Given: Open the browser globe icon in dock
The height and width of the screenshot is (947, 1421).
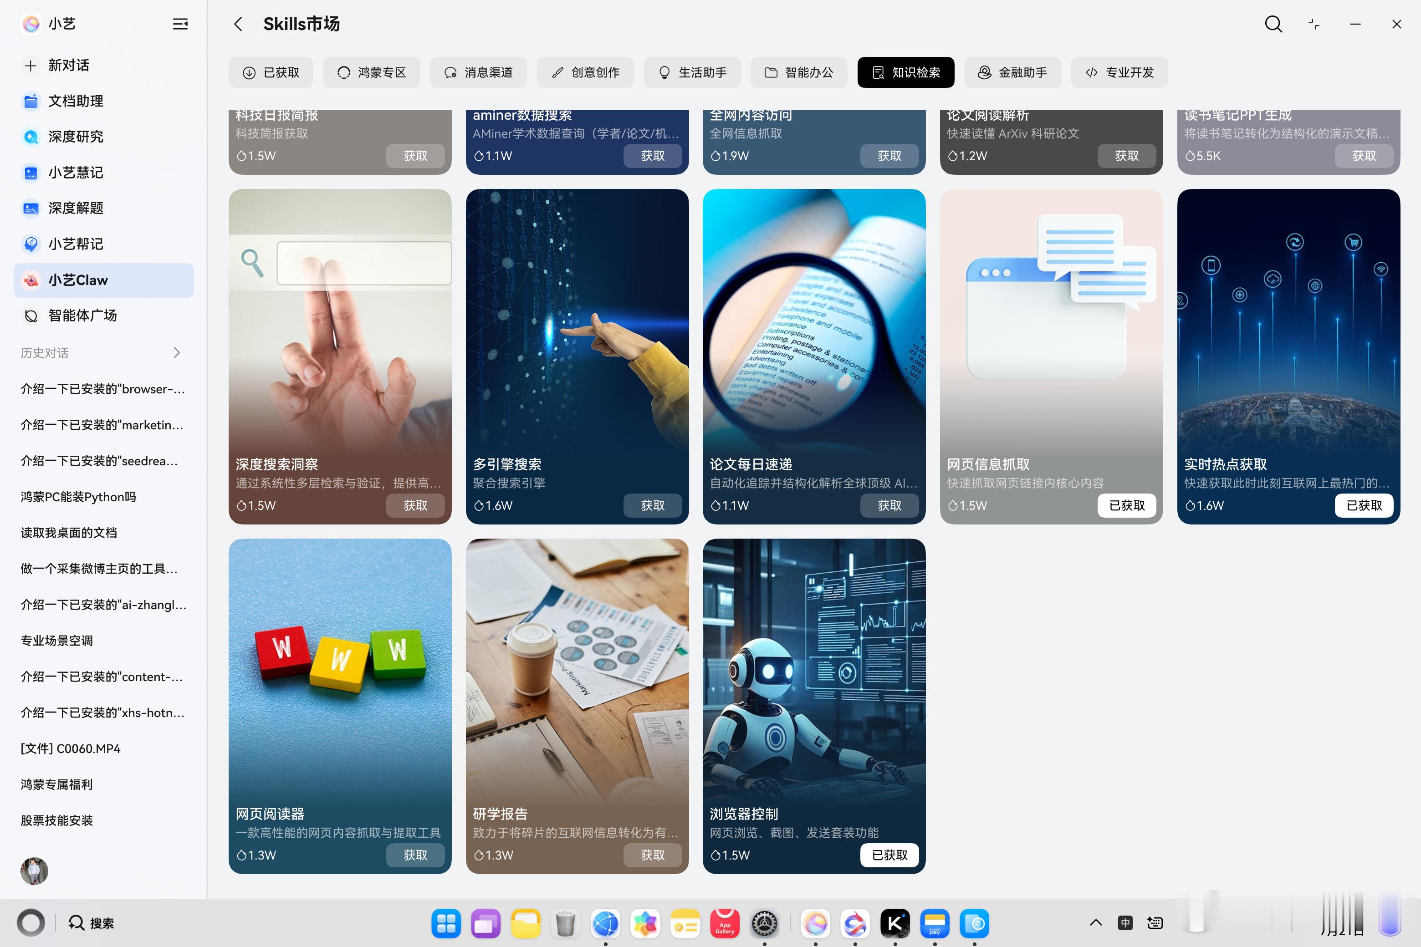Looking at the screenshot, I should [605, 923].
